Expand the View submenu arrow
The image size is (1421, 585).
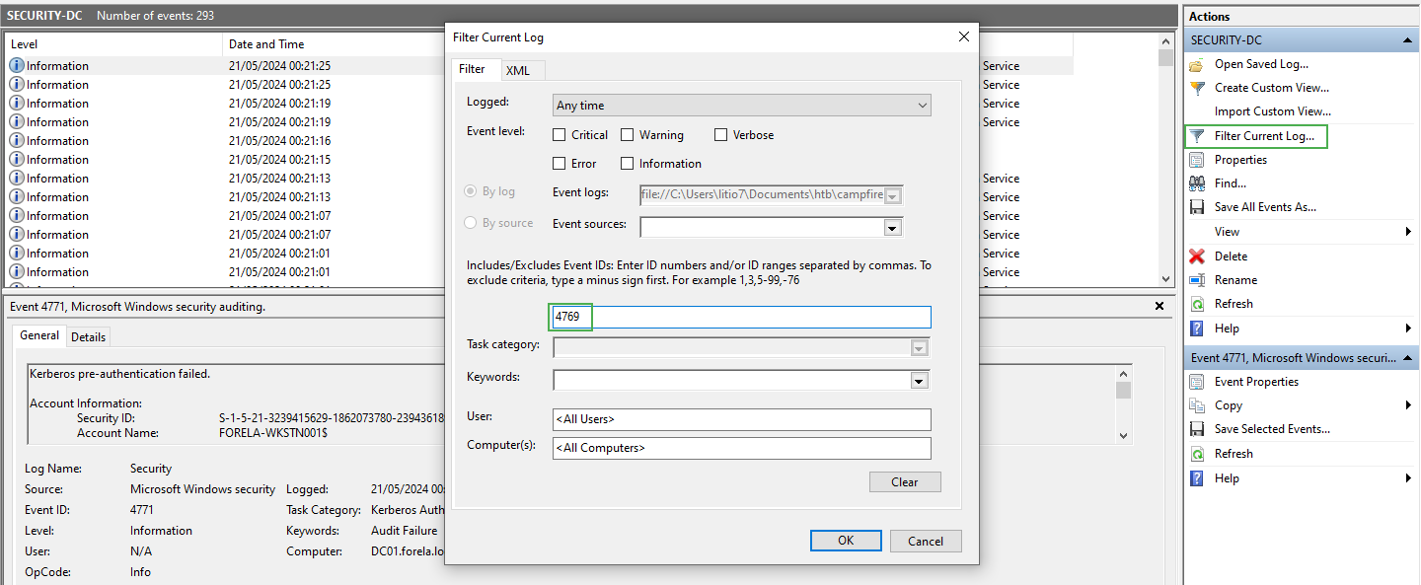[1408, 232]
